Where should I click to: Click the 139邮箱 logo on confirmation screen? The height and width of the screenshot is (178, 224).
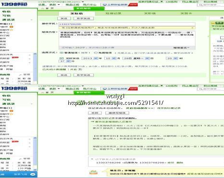tap(14, 88)
